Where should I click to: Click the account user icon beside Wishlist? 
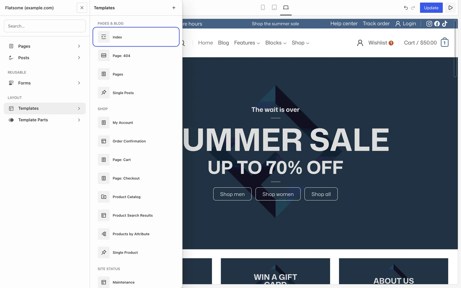[x=360, y=43]
